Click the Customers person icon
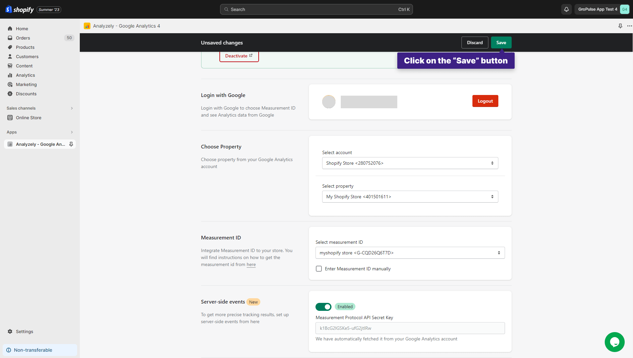This screenshot has height=358, width=633. pos(10,56)
